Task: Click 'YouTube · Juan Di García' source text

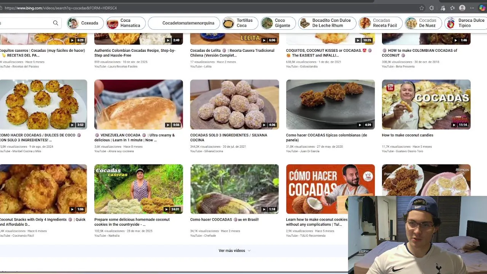Action: point(304,151)
